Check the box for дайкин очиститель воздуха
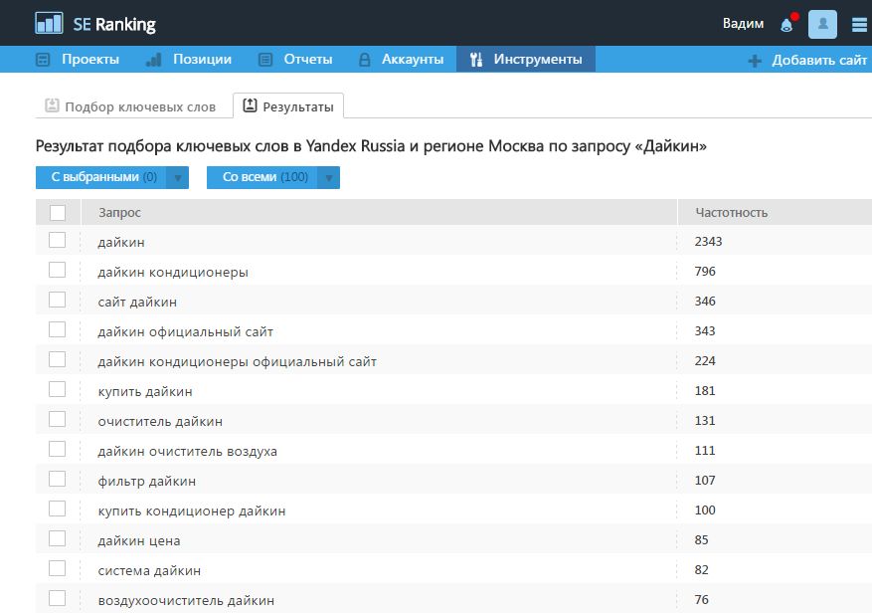 pos(58,449)
